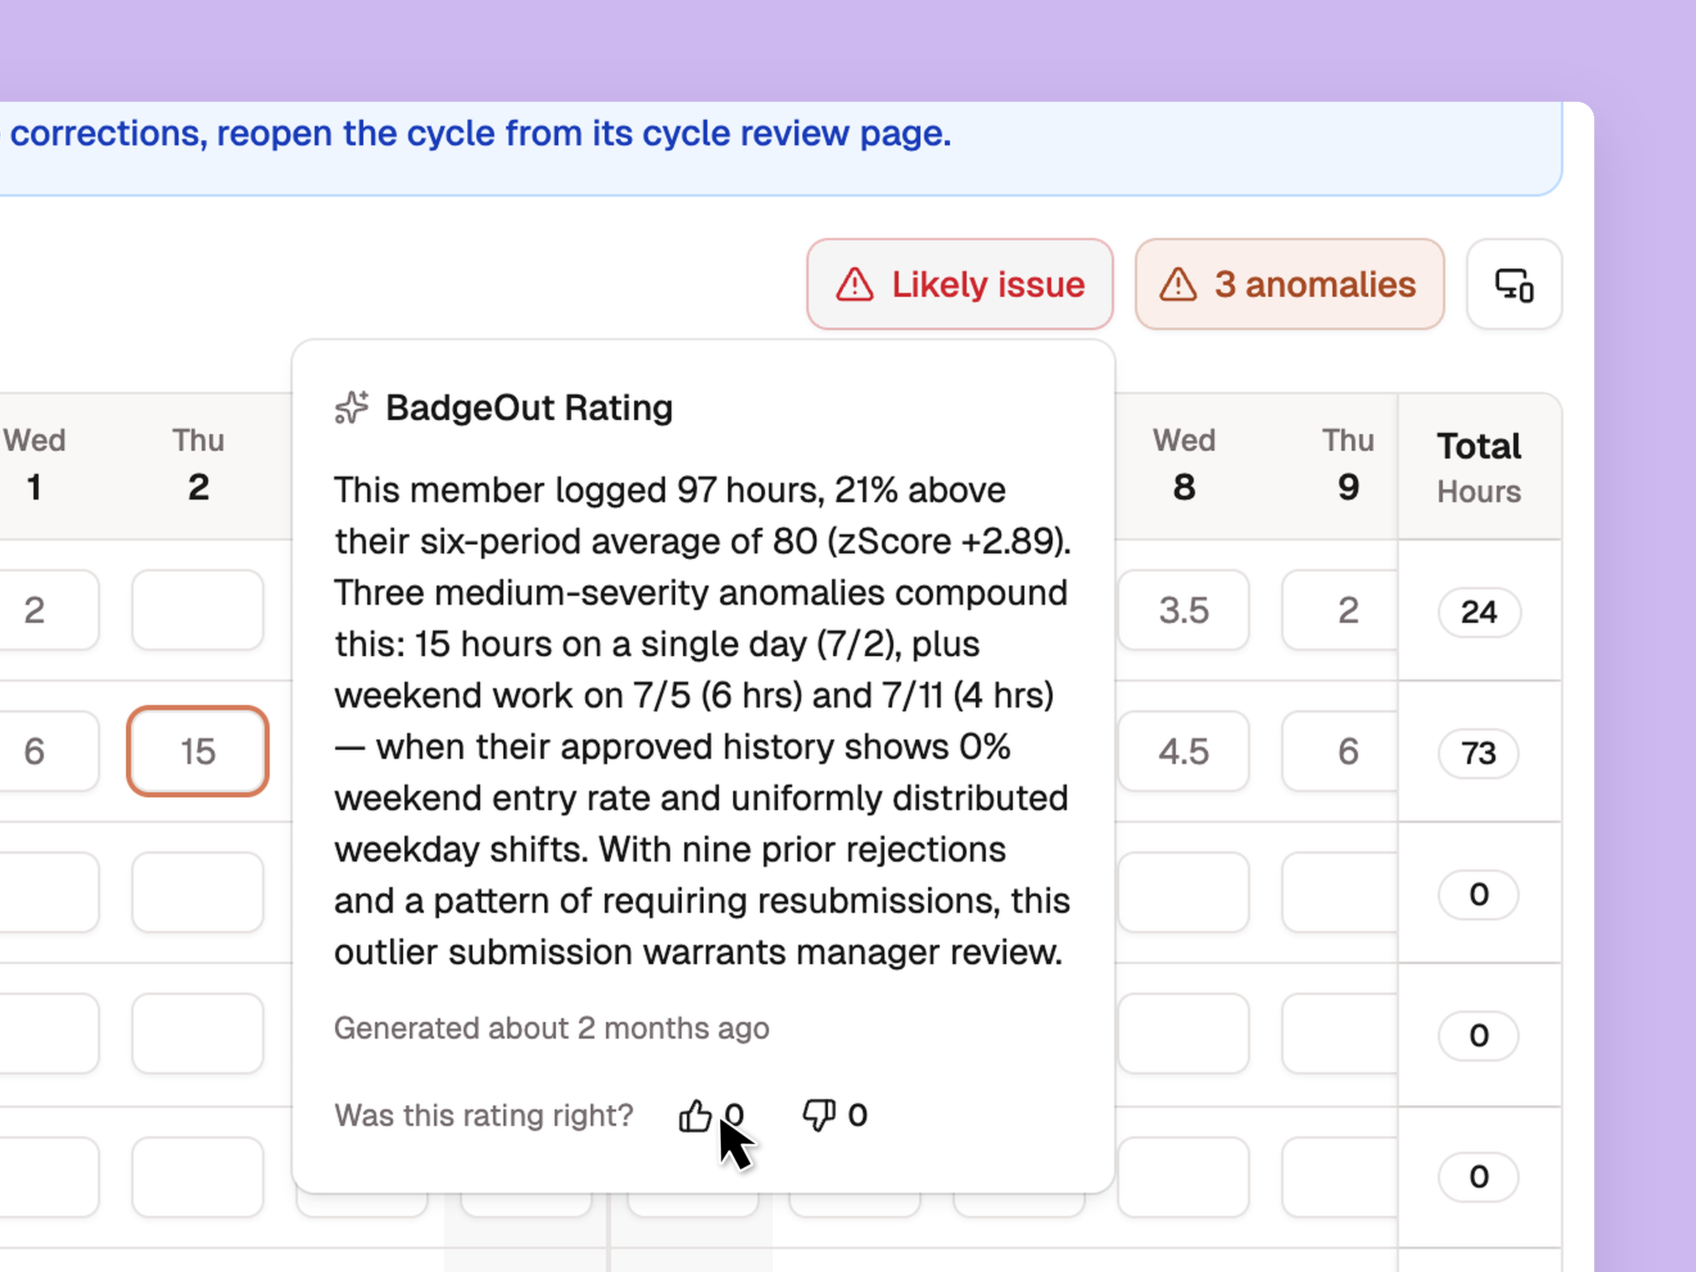Click 'Was this rating right?' label
The image size is (1696, 1272).
484,1116
